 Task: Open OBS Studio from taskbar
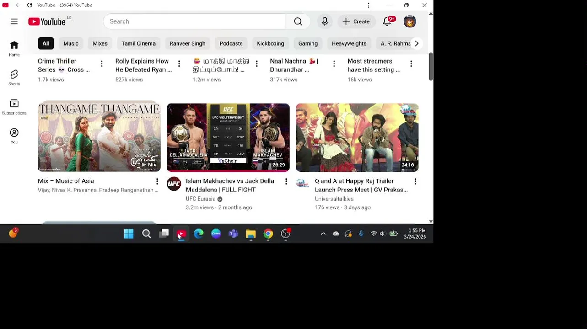tap(285, 234)
